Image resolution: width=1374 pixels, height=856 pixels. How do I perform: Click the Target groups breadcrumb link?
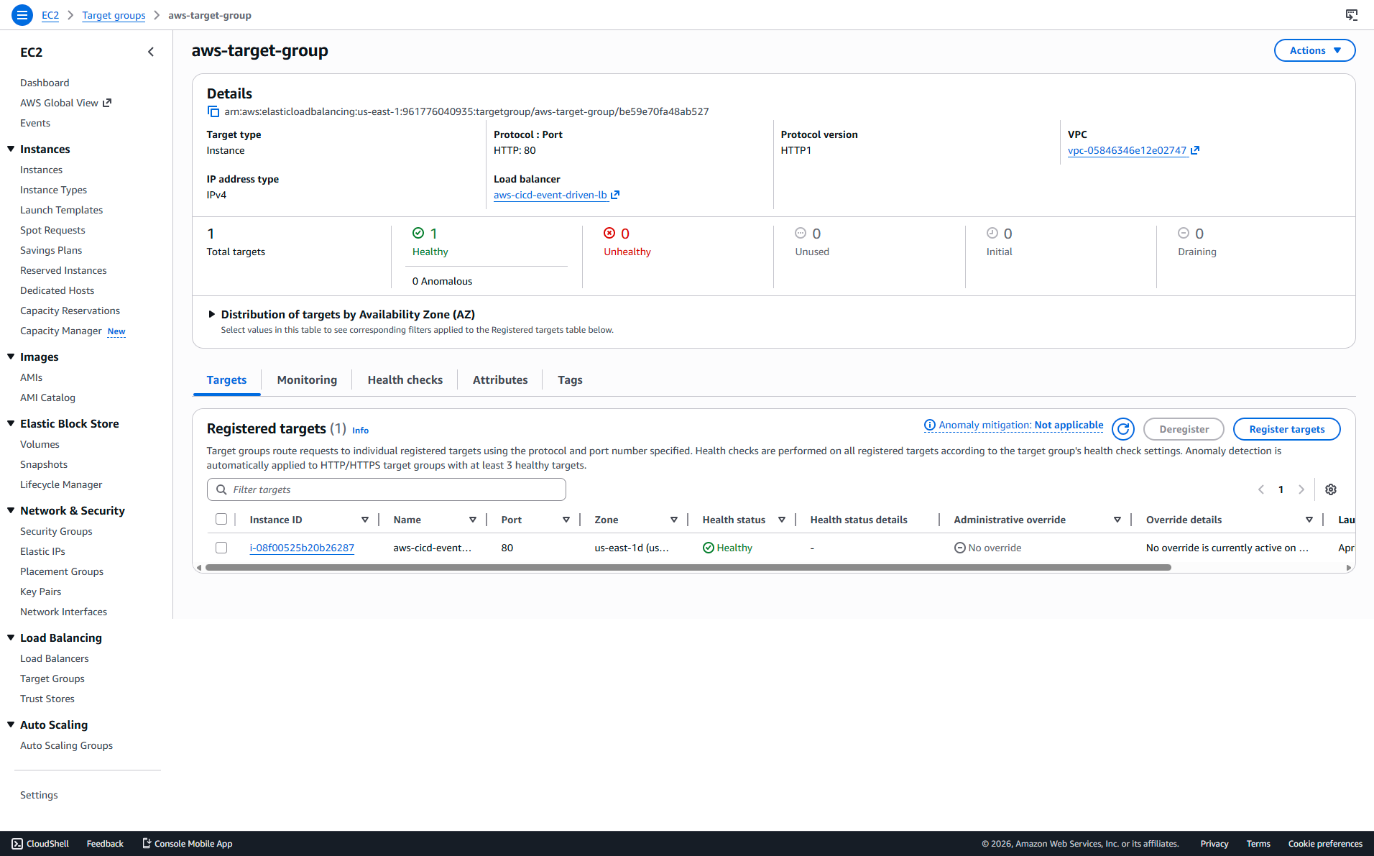click(114, 15)
